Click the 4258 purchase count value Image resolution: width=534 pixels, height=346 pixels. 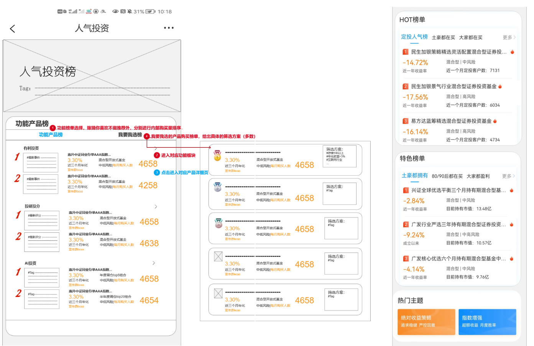(148, 185)
